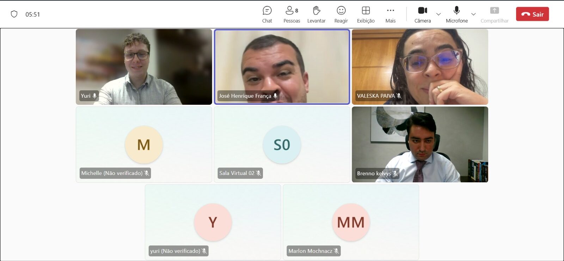Click Marlon Mochnacz's MM avatar
This screenshot has width=564, height=261.
tap(351, 222)
